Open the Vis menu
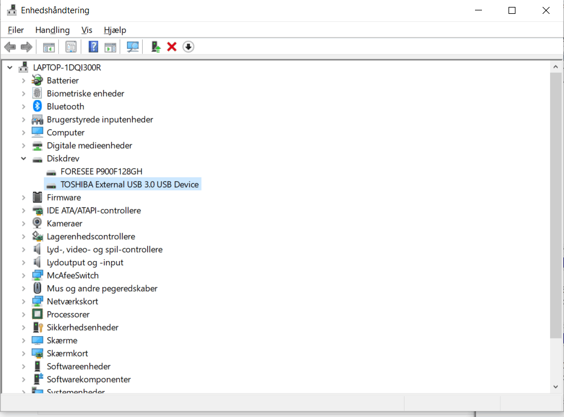The width and height of the screenshot is (564, 417). pyautogui.click(x=87, y=30)
